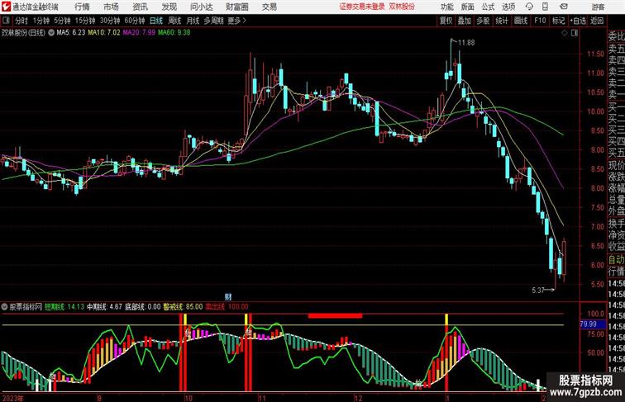Open the mobile phone icon

[x=545, y=7]
